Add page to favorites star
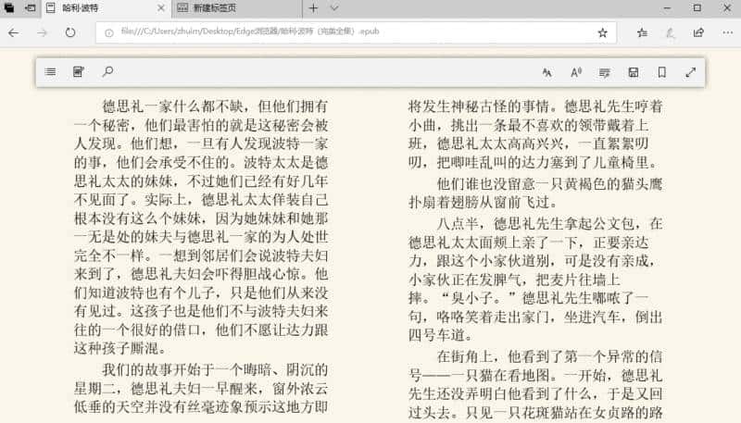741x423 pixels. pos(603,32)
